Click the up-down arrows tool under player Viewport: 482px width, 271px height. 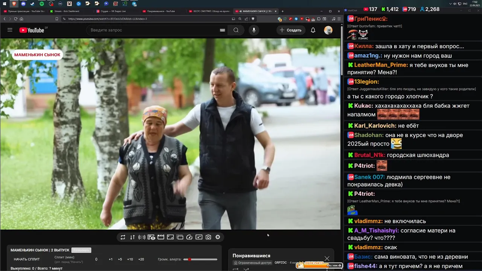click(132, 237)
